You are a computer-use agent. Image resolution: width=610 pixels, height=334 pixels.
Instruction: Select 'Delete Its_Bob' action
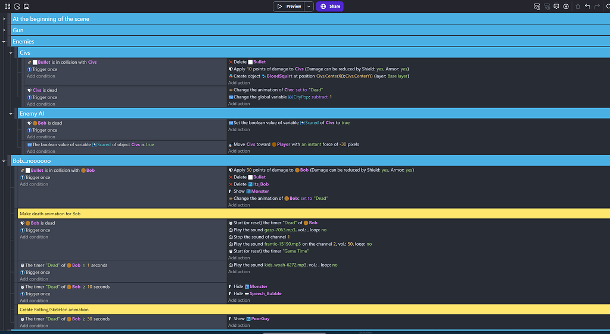click(x=248, y=184)
